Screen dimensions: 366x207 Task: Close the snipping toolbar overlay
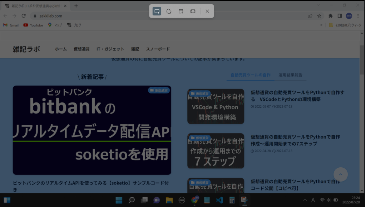pos(207,11)
